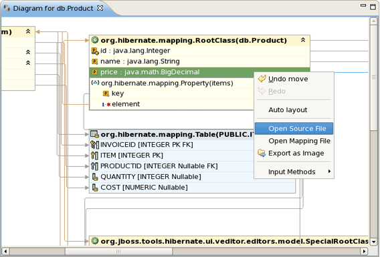
Task: Click the items collection property icon
Action: (x=95, y=83)
